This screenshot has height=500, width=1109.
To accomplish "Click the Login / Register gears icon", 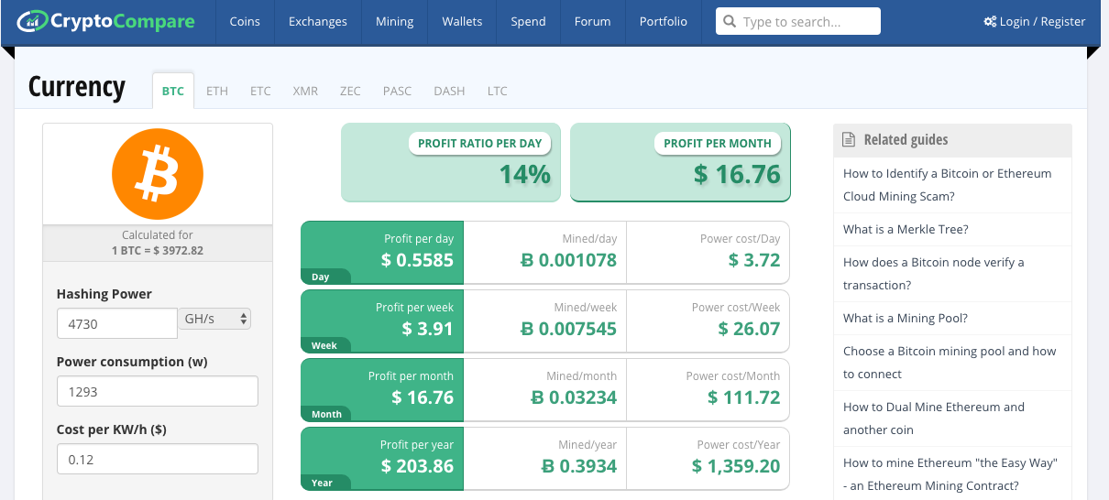I will tap(990, 22).
